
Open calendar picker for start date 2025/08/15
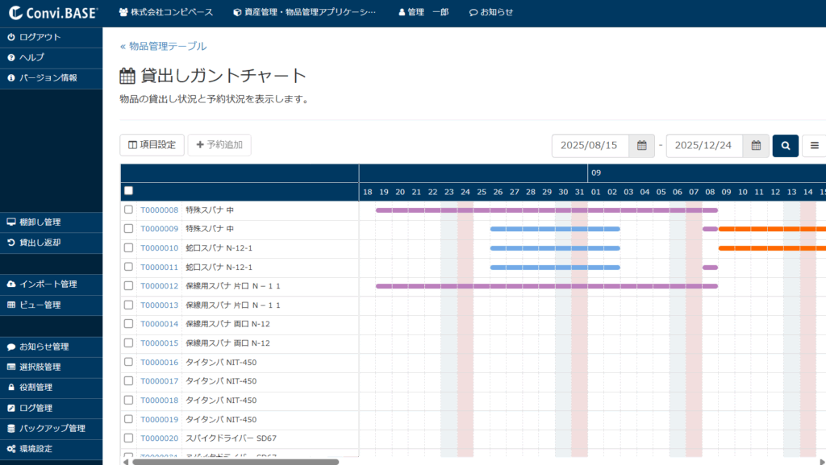point(641,146)
